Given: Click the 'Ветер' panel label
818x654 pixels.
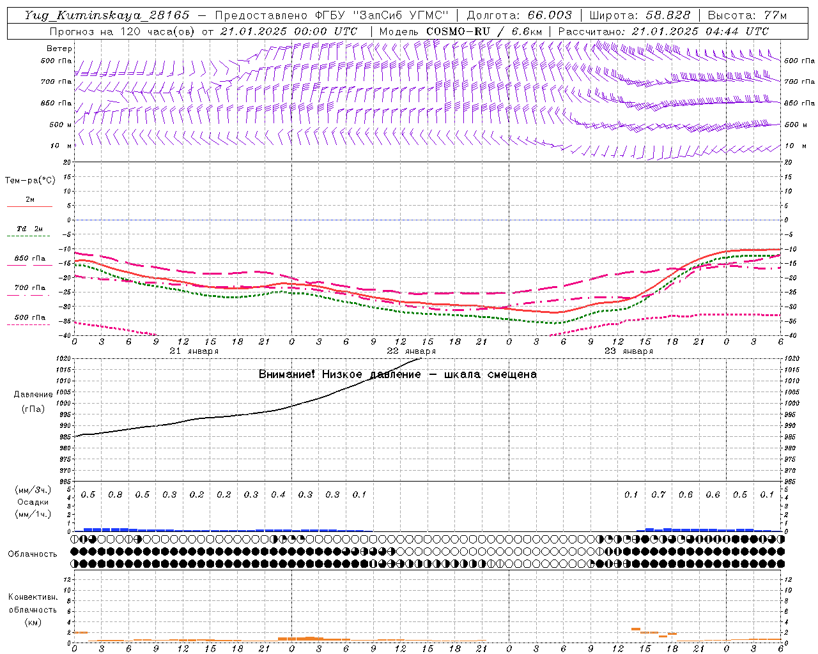Looking at the screenshot, I should [59, 49].
